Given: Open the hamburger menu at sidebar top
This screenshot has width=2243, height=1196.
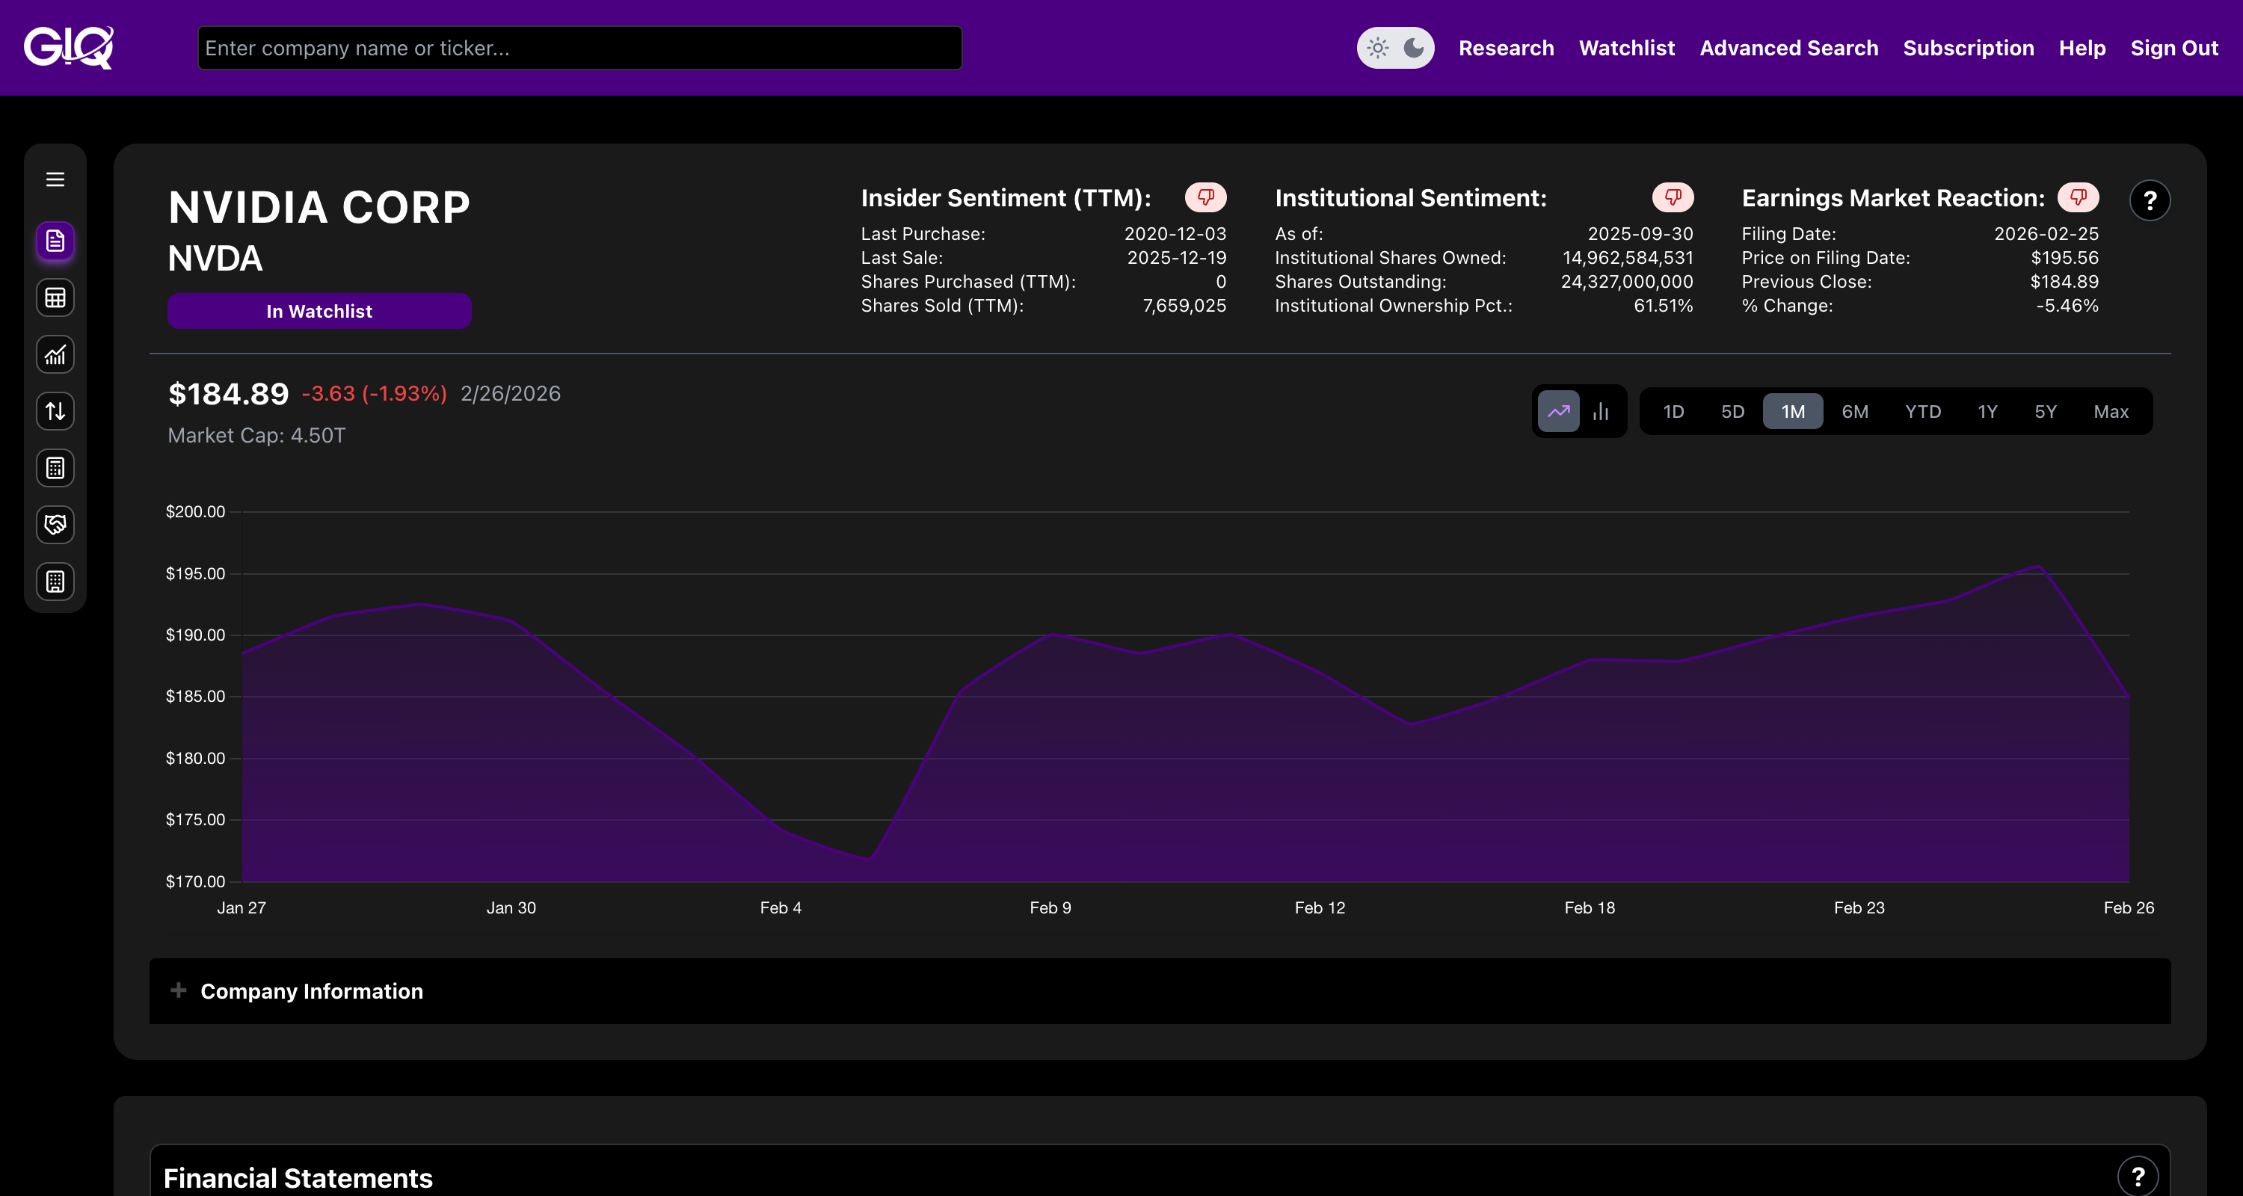Looking at the screenshot, I should [x=55, y=179].
